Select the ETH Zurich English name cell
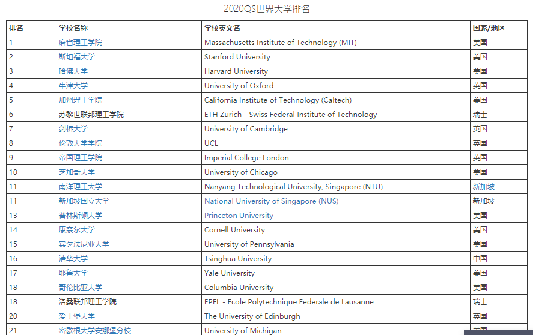This screenshot has height=335, width=533. pos(336,115)
